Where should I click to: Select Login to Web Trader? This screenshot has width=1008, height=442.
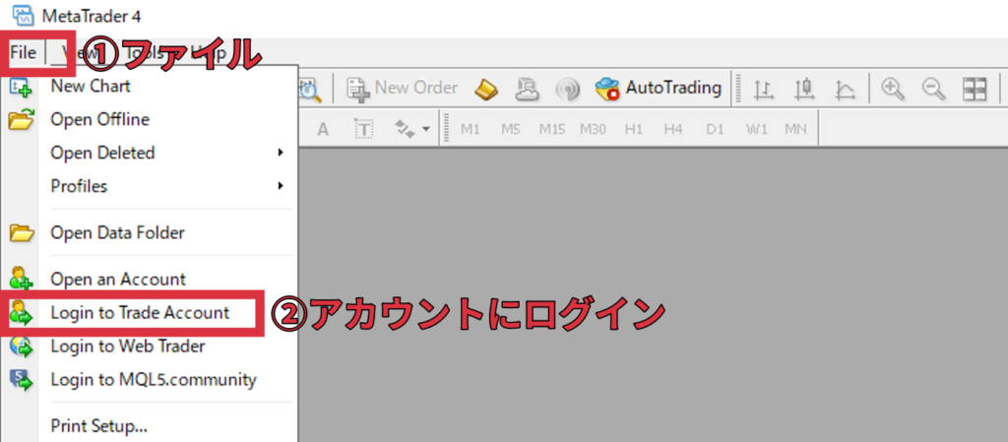point(150,347)
